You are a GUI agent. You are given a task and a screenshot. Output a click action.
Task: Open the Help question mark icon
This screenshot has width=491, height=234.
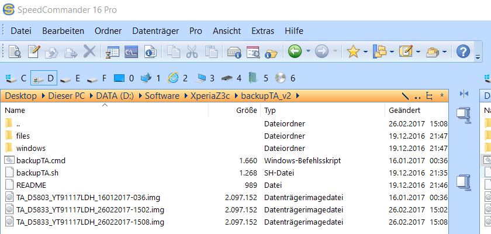tap(463, 51)
